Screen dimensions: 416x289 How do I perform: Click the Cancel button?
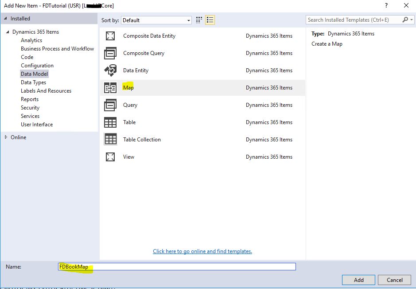click(x=395, y=280)
